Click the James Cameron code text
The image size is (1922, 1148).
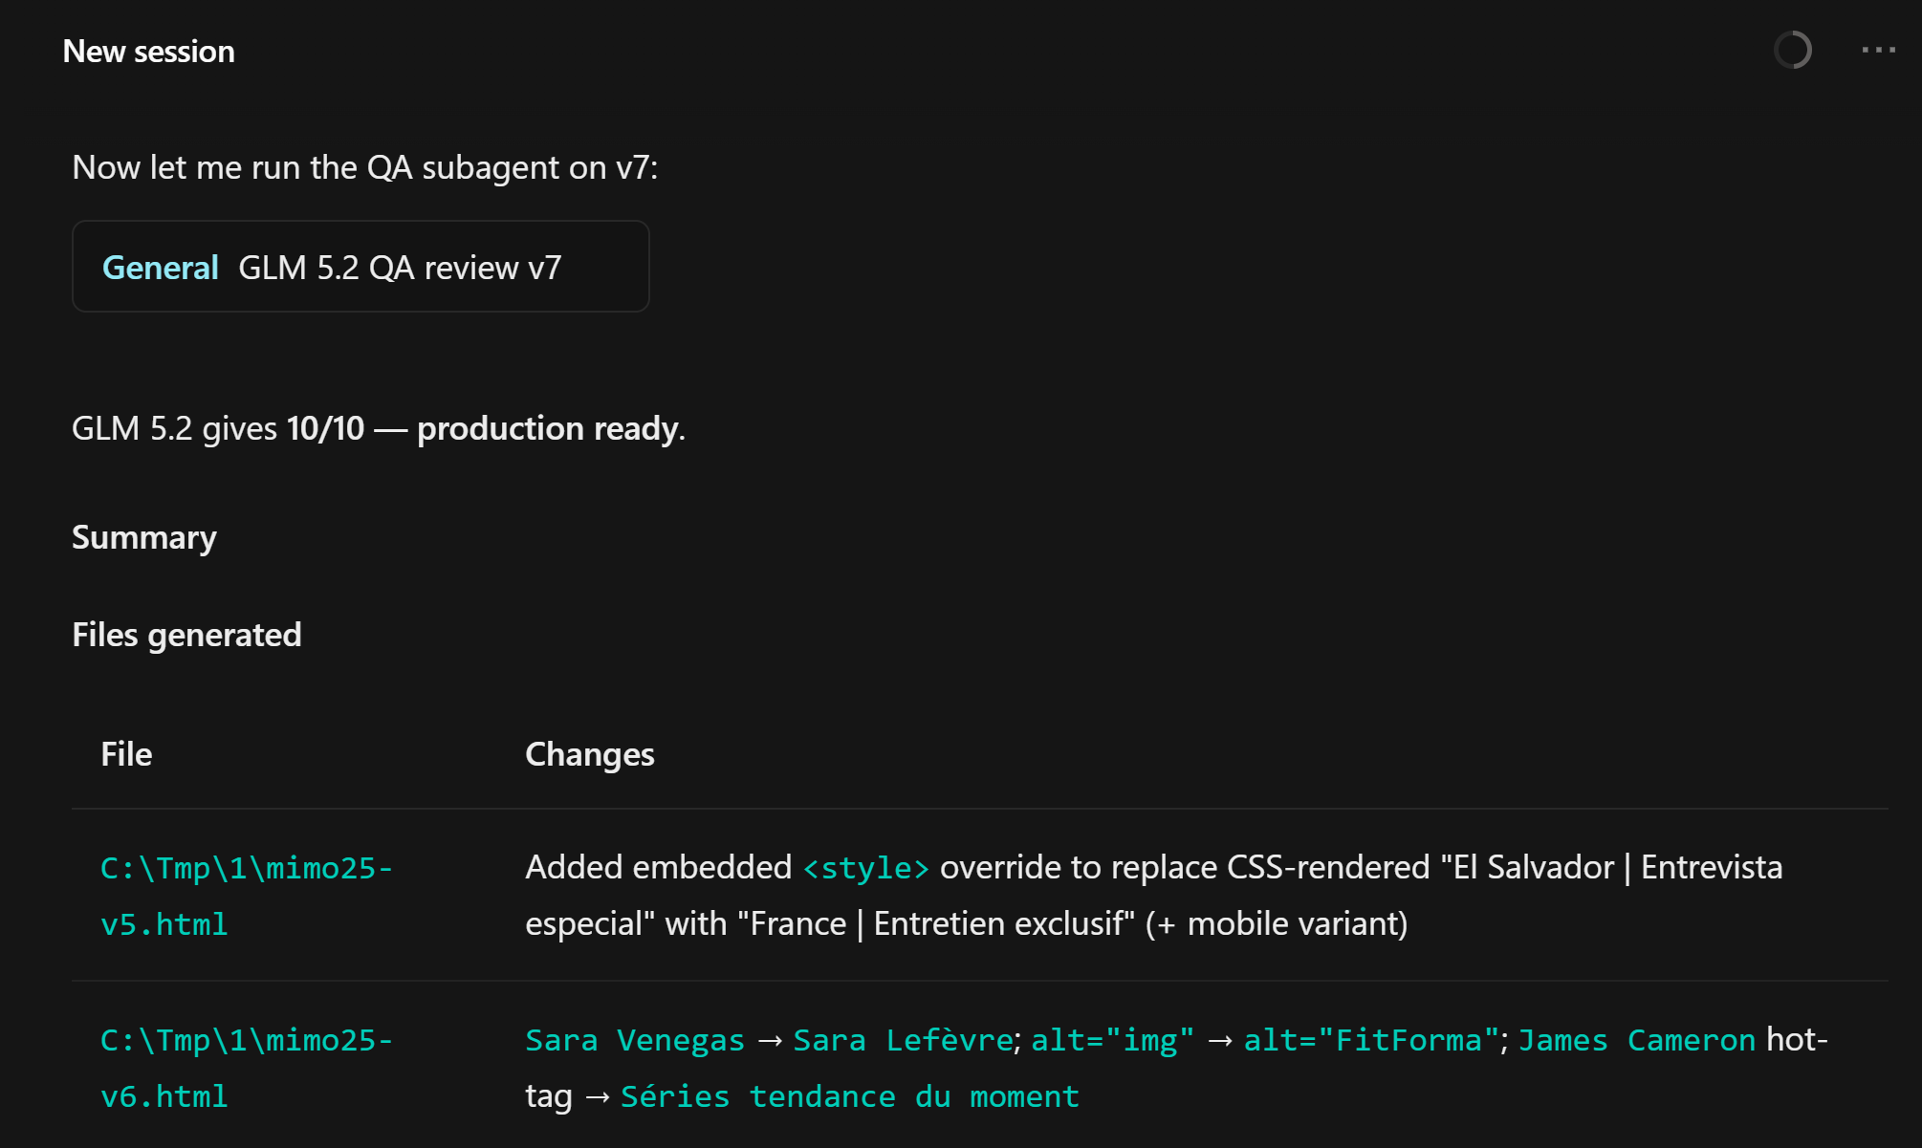click(1637, 1040)
